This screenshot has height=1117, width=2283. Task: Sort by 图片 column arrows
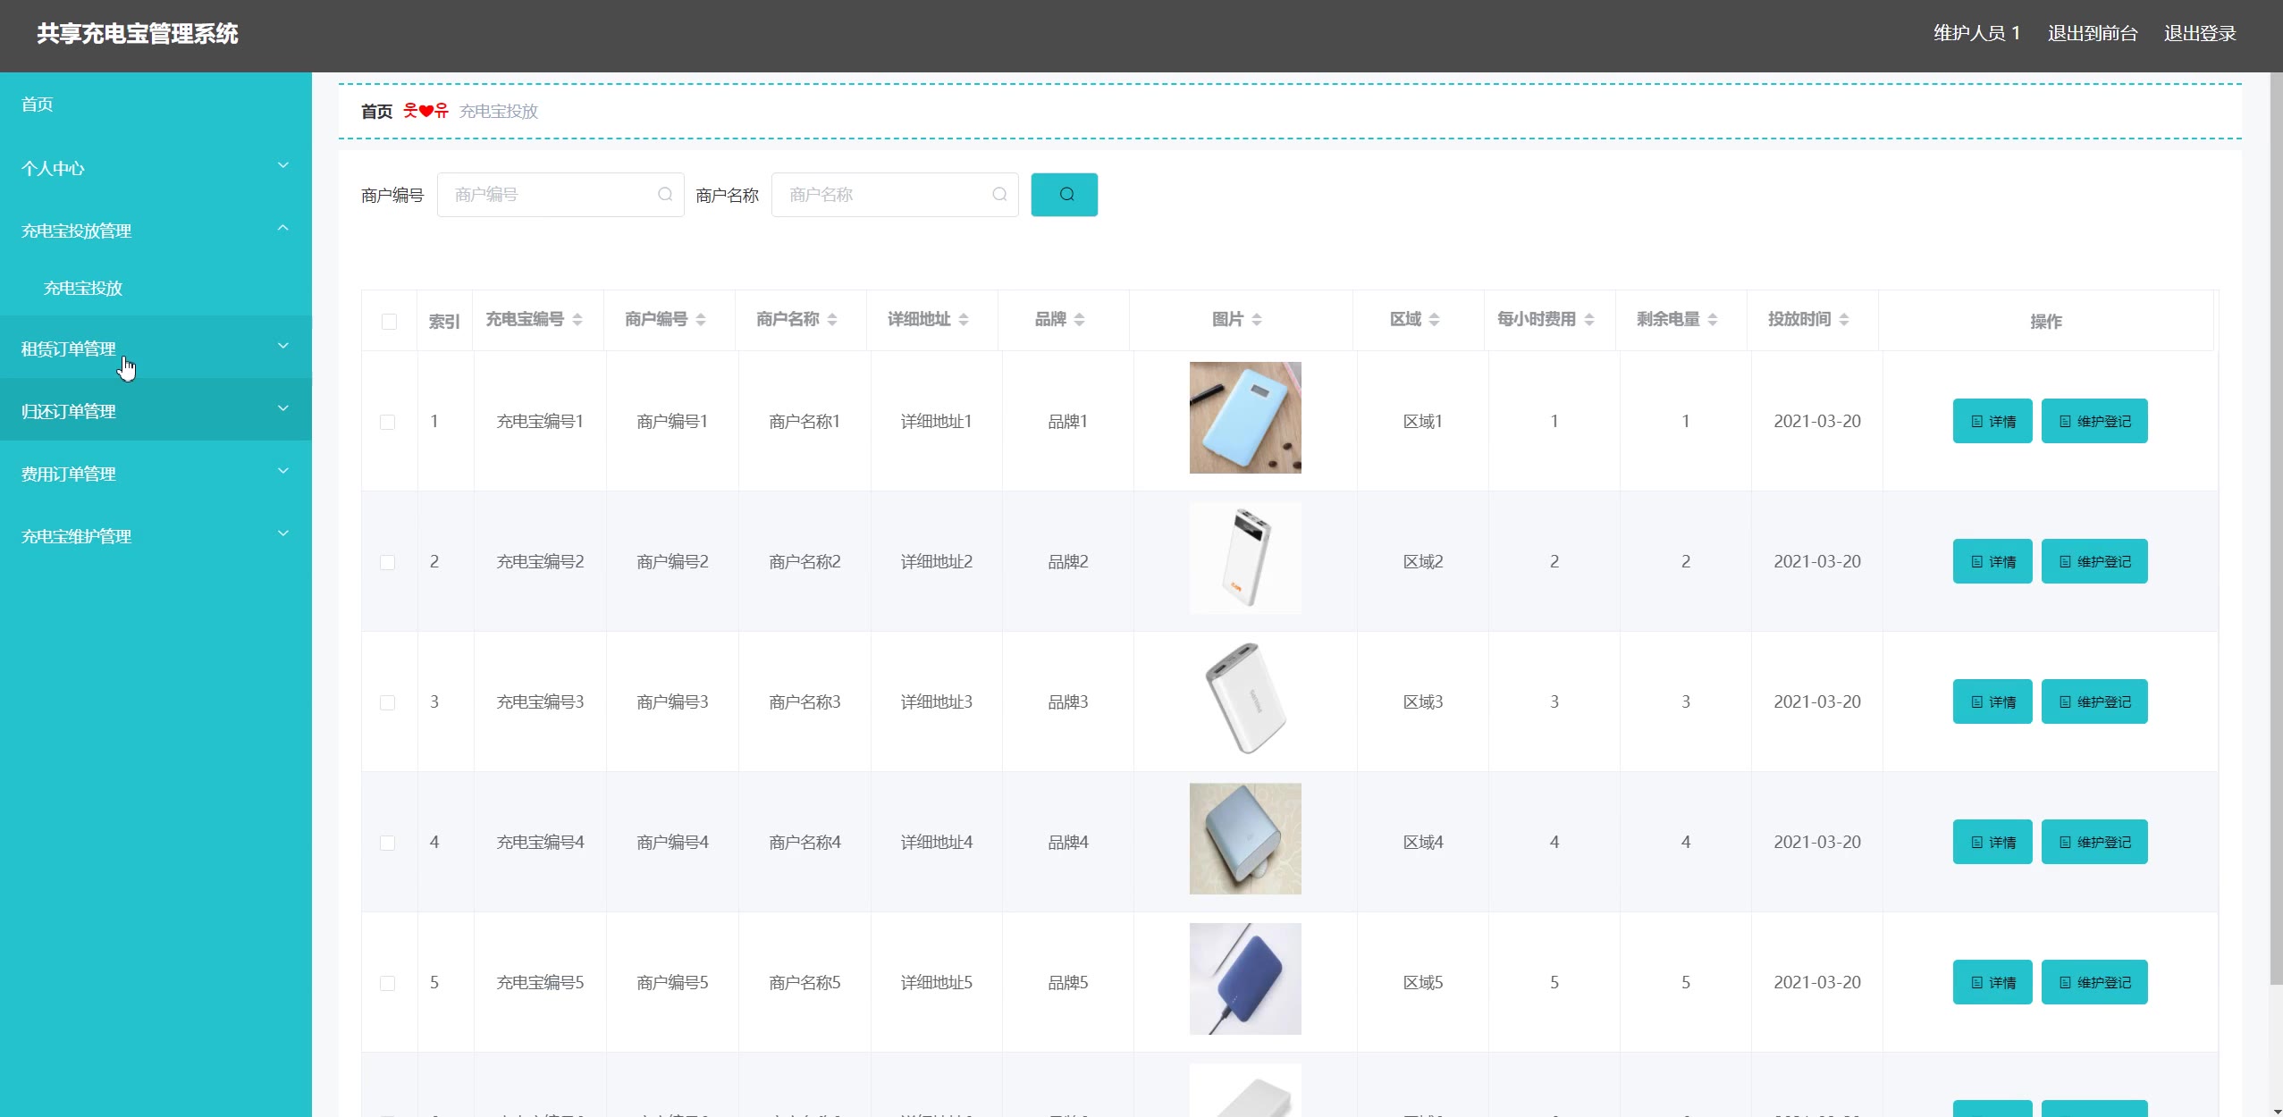1257,319
